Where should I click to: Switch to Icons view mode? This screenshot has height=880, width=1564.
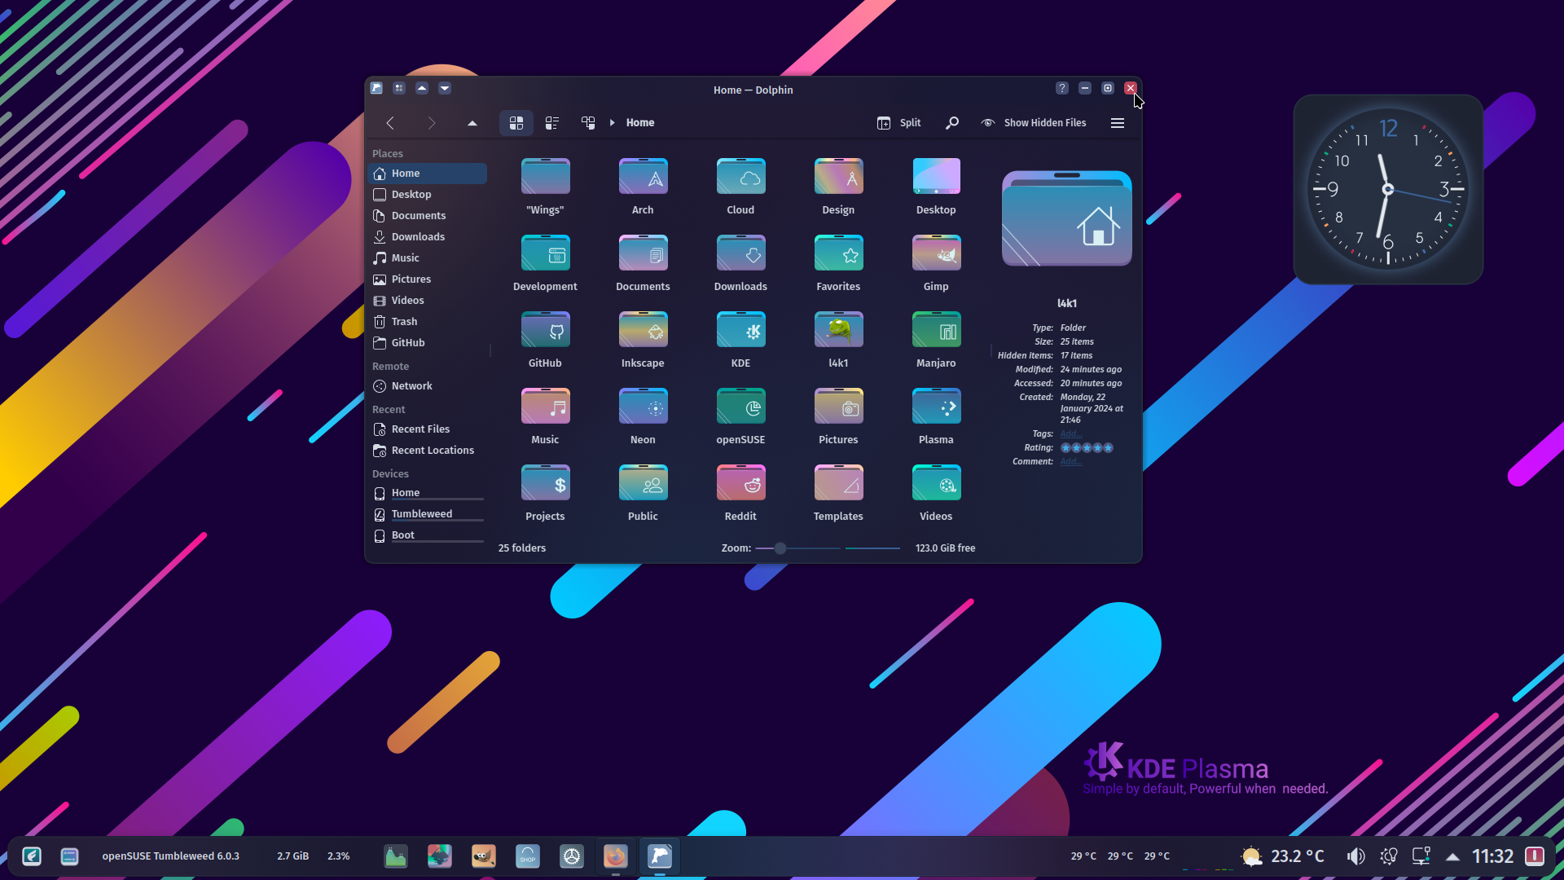coord(516,123)
